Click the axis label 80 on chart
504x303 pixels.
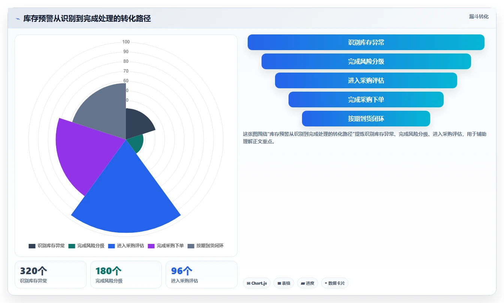[x=126, y=61]
